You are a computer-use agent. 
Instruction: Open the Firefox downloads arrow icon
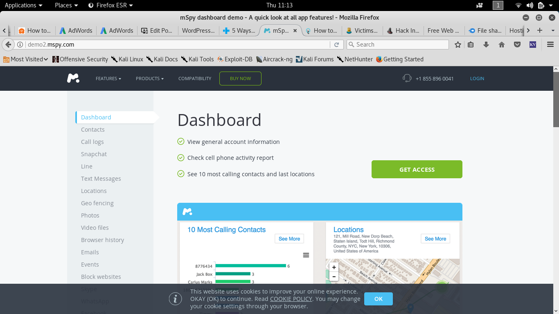[486, 45]
